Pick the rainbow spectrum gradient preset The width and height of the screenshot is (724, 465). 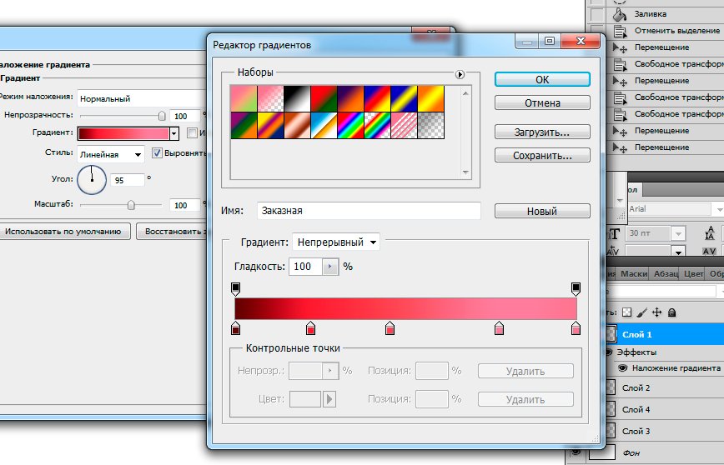click(350, 126)
